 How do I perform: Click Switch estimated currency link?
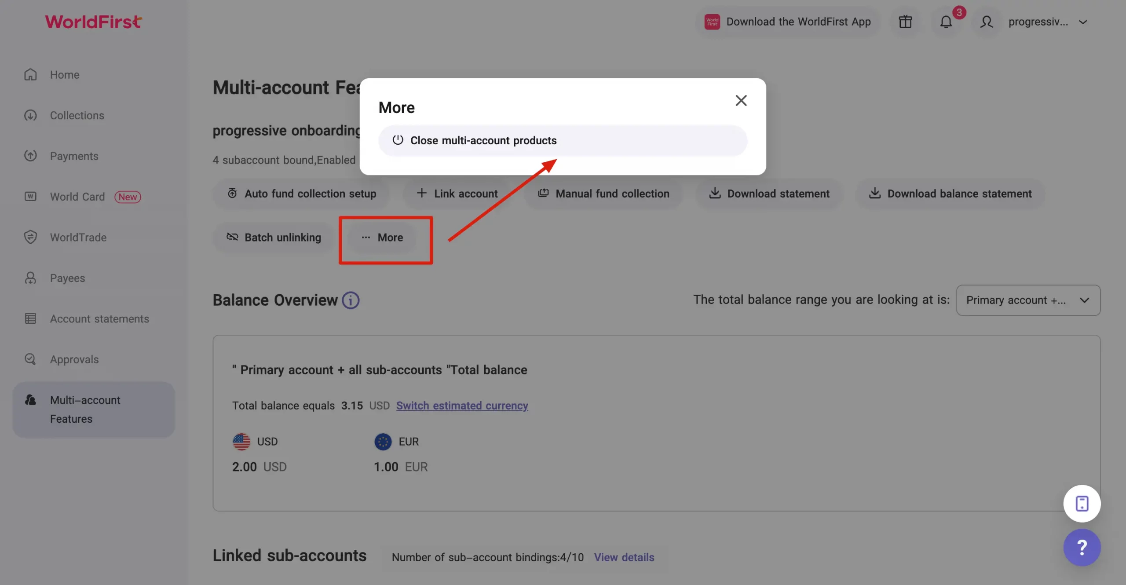coord(462,406)
